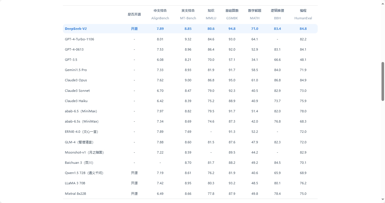
Task: Click DeepSeek-V2 MMLU score 80.6
Action: 211,29
